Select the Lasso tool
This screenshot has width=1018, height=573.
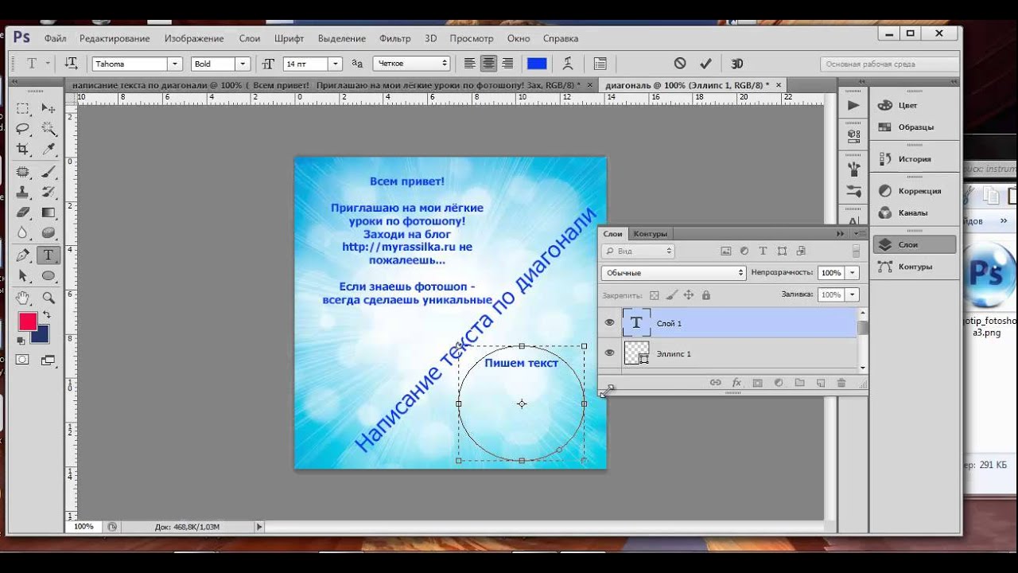(x=23, y=129)
